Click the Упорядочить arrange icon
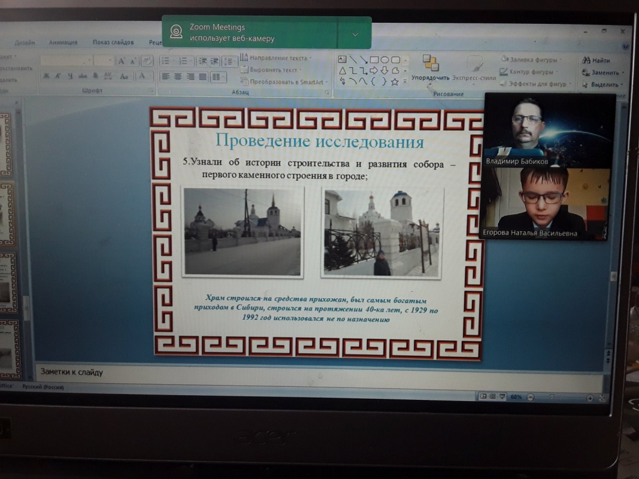639x479 pixels. pos(430,67)
